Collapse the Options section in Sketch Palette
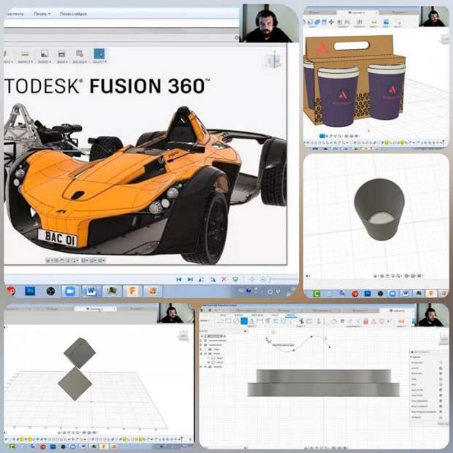 tap(411, 357)
